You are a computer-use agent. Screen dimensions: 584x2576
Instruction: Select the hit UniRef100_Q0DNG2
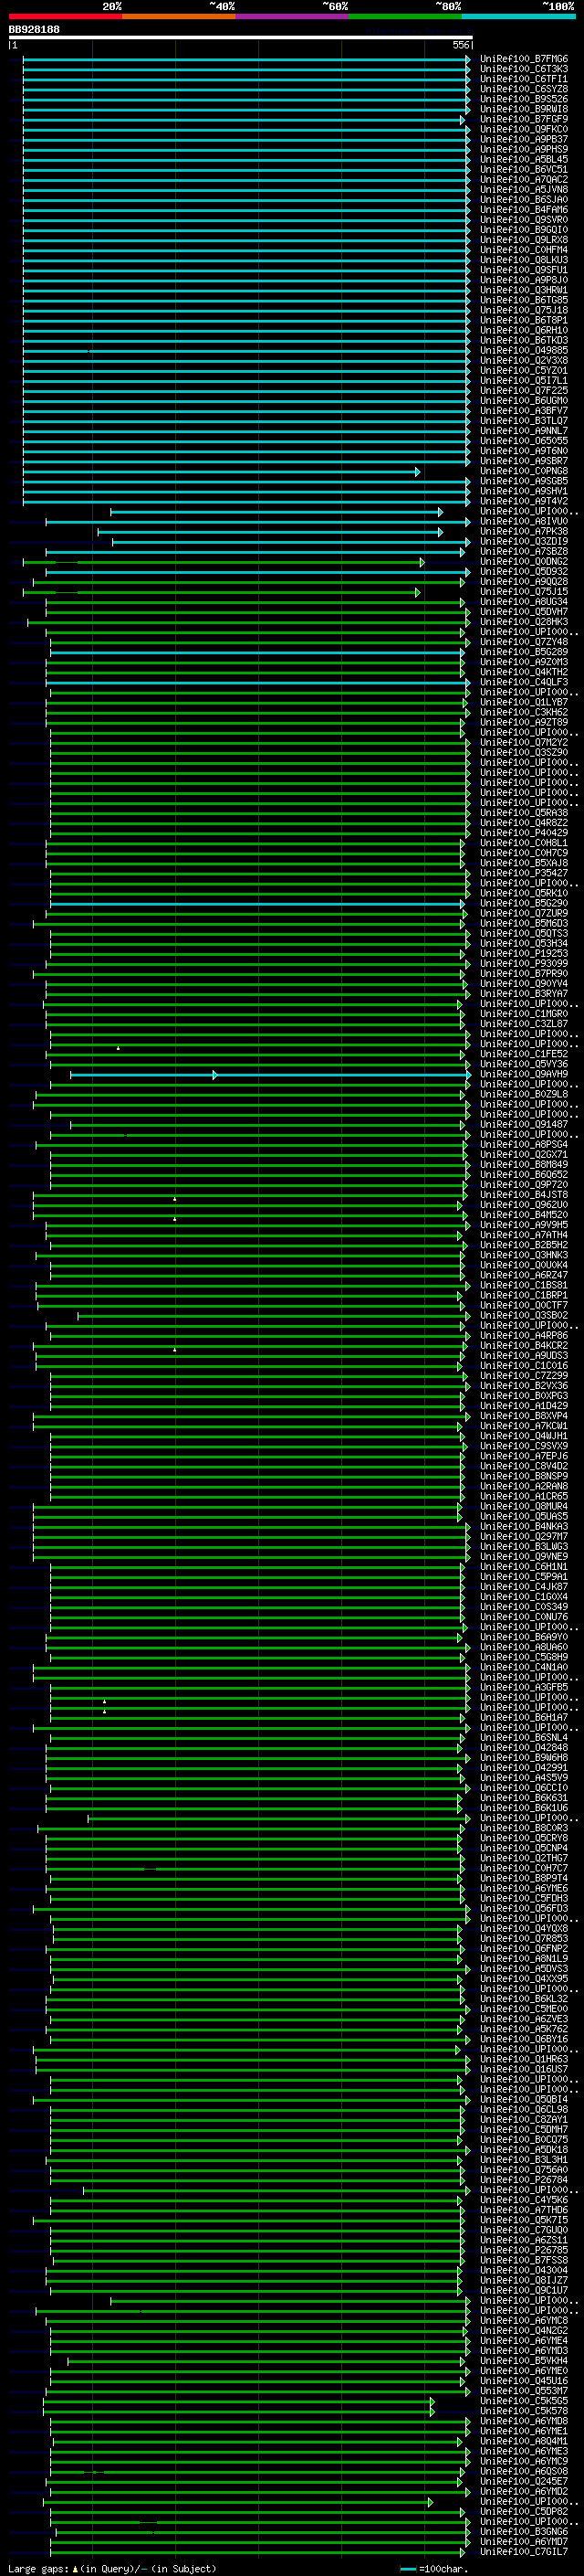click(524, 562)
